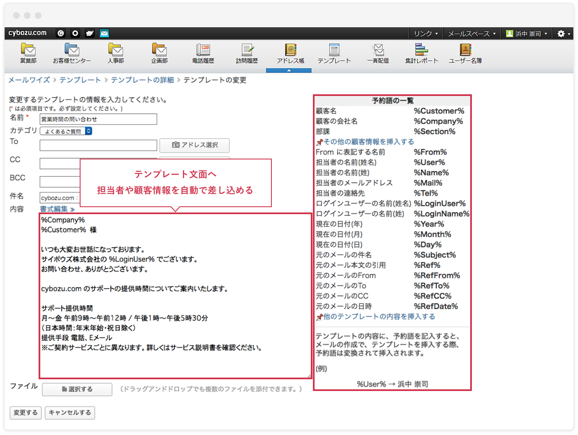Click the 名前 input field
This screenshot has width=578, height=435.
coord(98,119)
